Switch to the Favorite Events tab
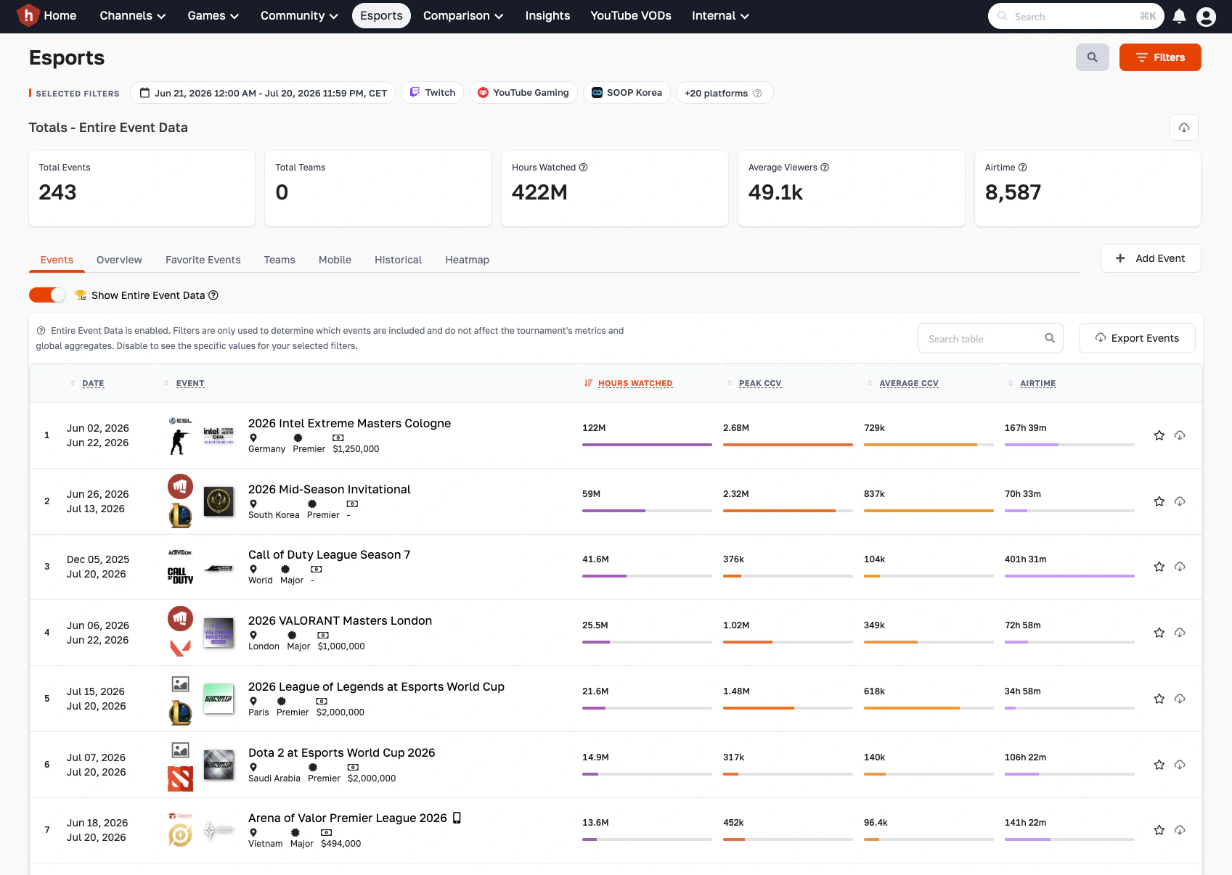Screen dimensions: 1232x875 203,260
